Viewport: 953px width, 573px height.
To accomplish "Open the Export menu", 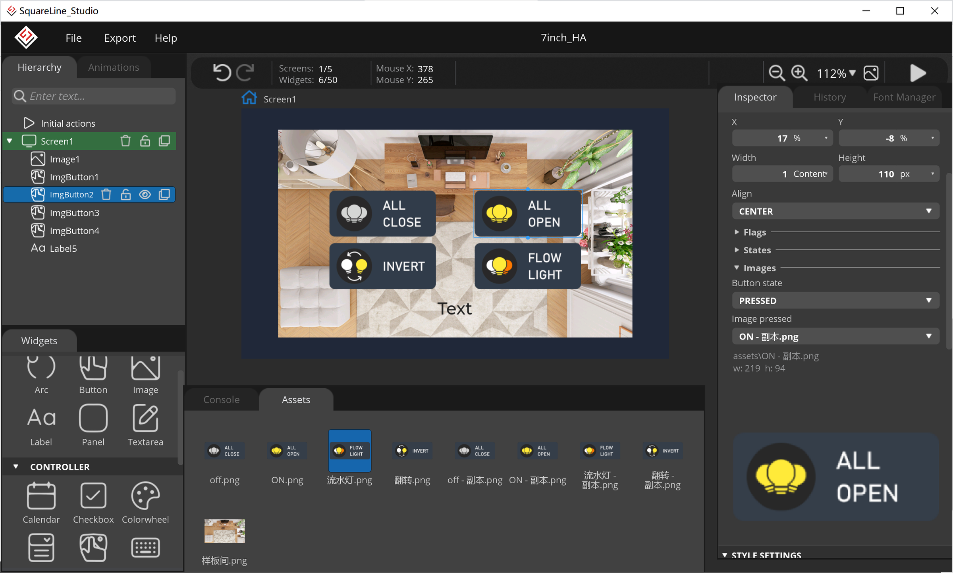I will point(120,38).
